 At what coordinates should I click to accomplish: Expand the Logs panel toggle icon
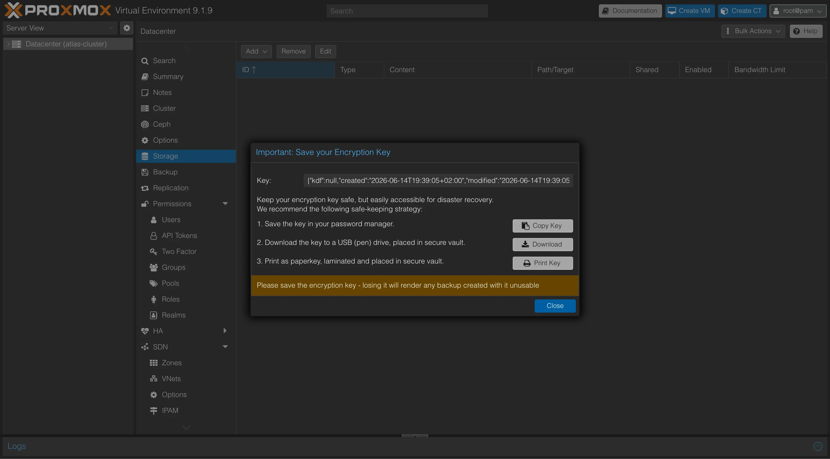pyautogui.click(x=817, y=446)
